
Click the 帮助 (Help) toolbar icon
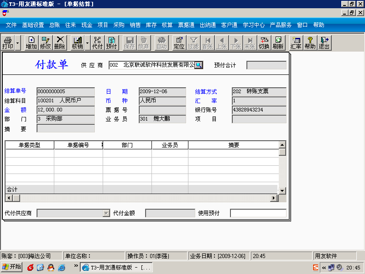tap(310, 43)
